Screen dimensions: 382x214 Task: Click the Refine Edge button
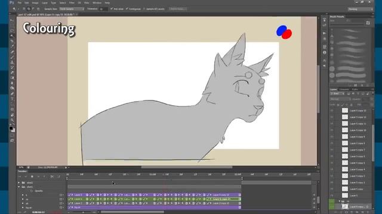tap(178, 9)
